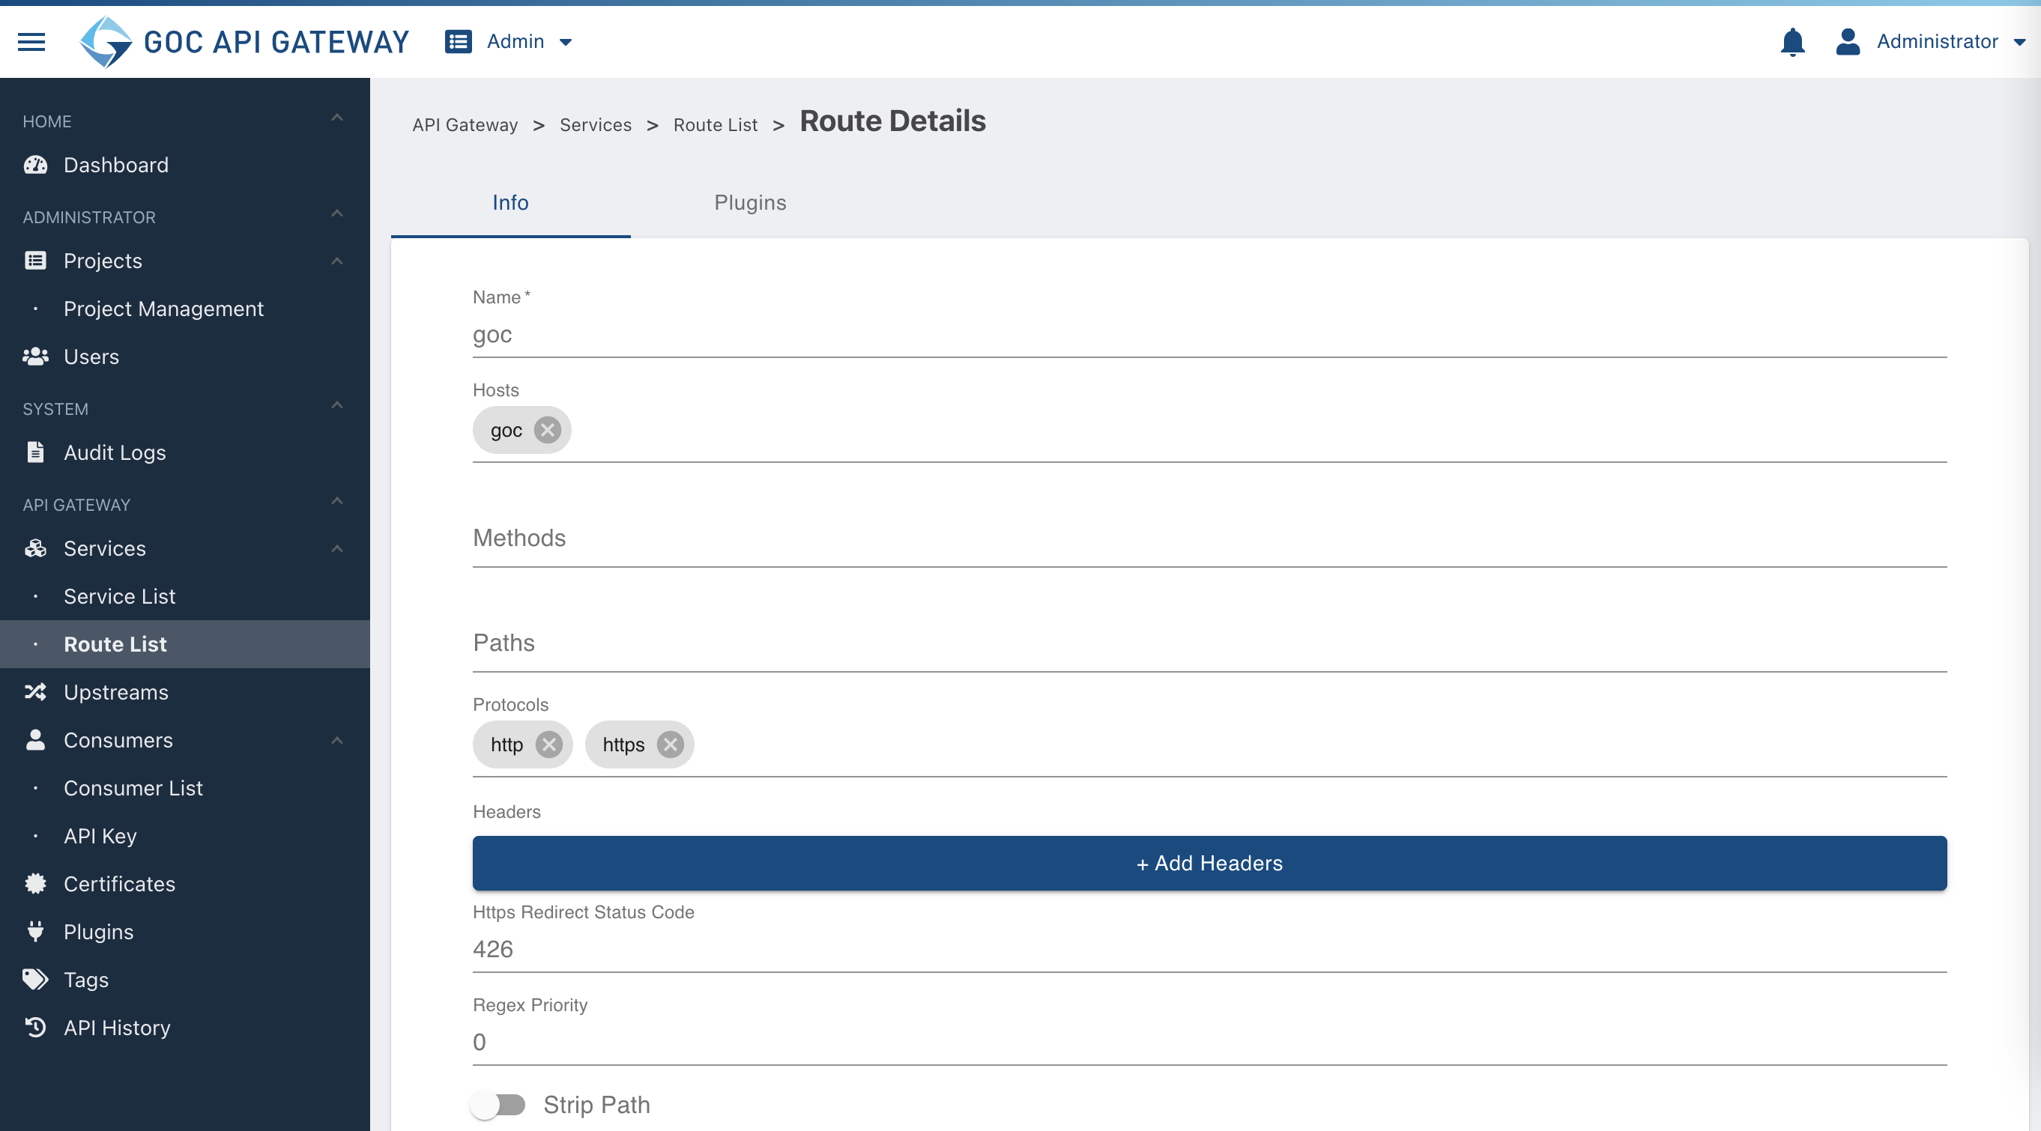
Task: Click the Plugins plug icon
Action: (x=36, y=932)
